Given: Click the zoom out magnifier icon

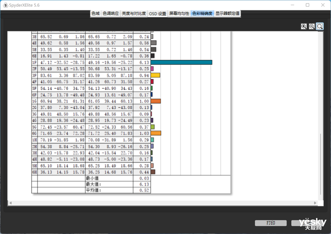Looking at the screenshot, I should (x=312, y=26).
